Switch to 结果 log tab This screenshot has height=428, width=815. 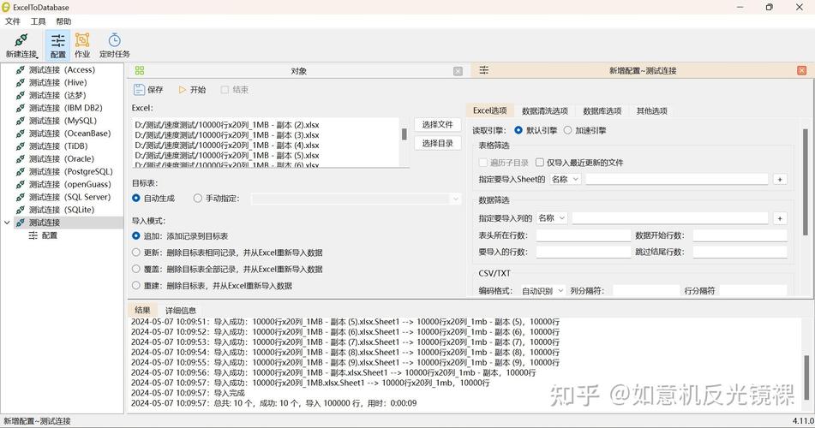click(x=142, y=310)
